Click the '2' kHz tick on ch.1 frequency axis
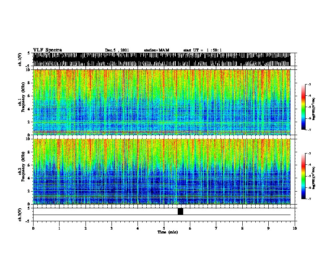Screen dimensions: 332x256 30,122
